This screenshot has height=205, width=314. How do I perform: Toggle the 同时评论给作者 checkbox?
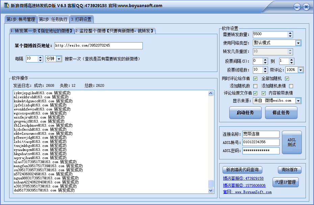[255, 79]
